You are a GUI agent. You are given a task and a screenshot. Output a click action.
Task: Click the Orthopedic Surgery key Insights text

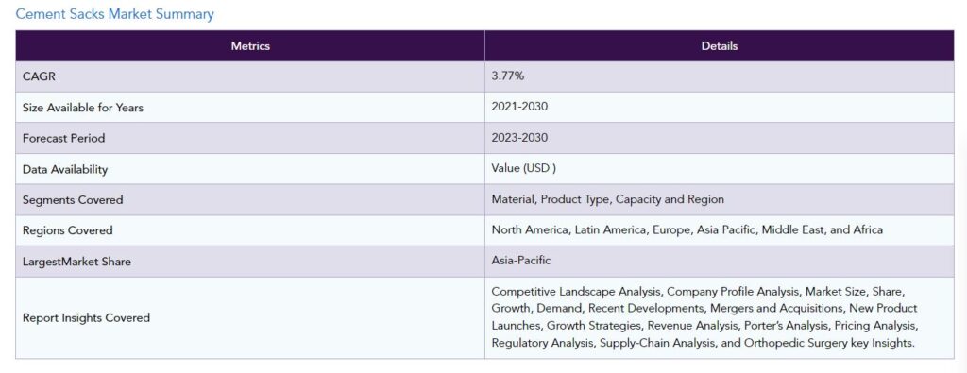coord(829,343)
